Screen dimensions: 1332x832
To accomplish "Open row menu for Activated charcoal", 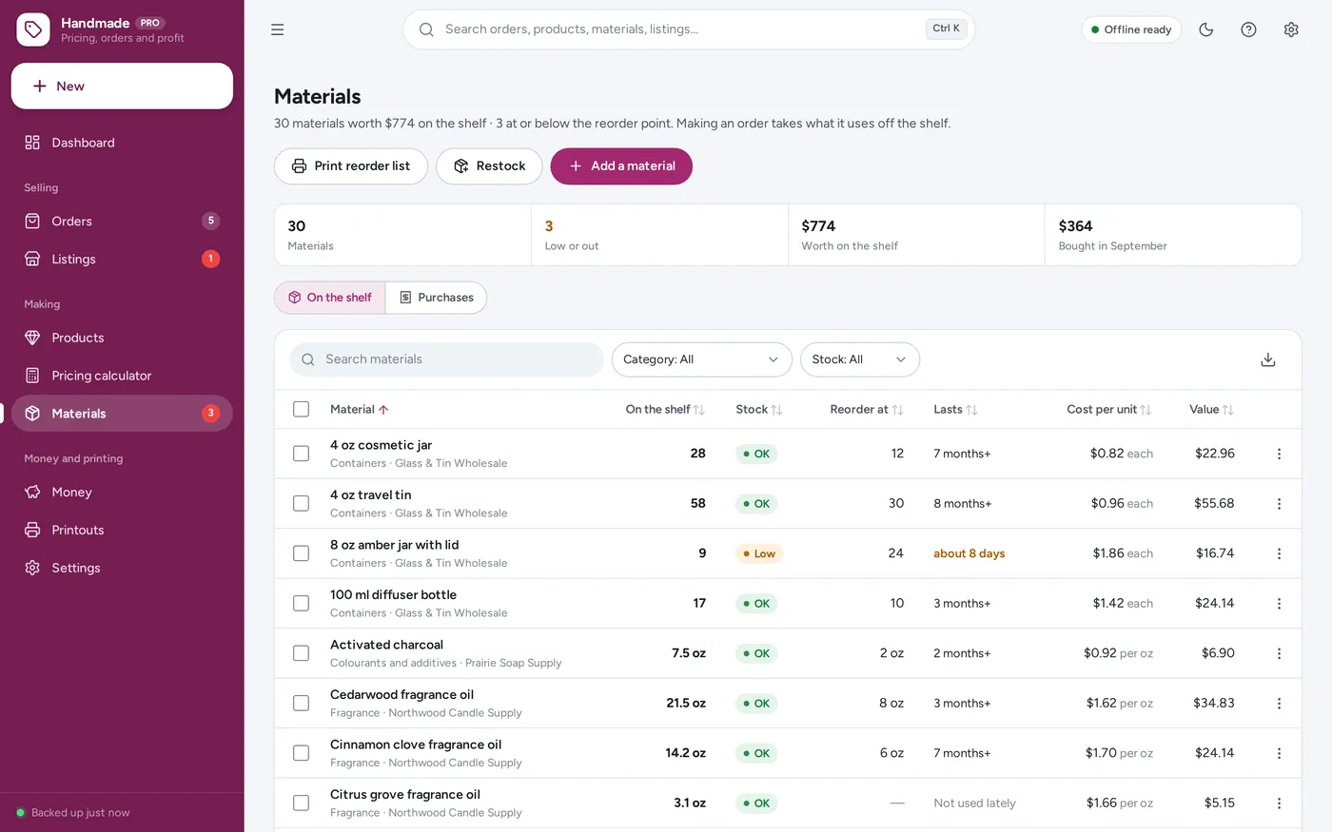I will [1279, 653].
